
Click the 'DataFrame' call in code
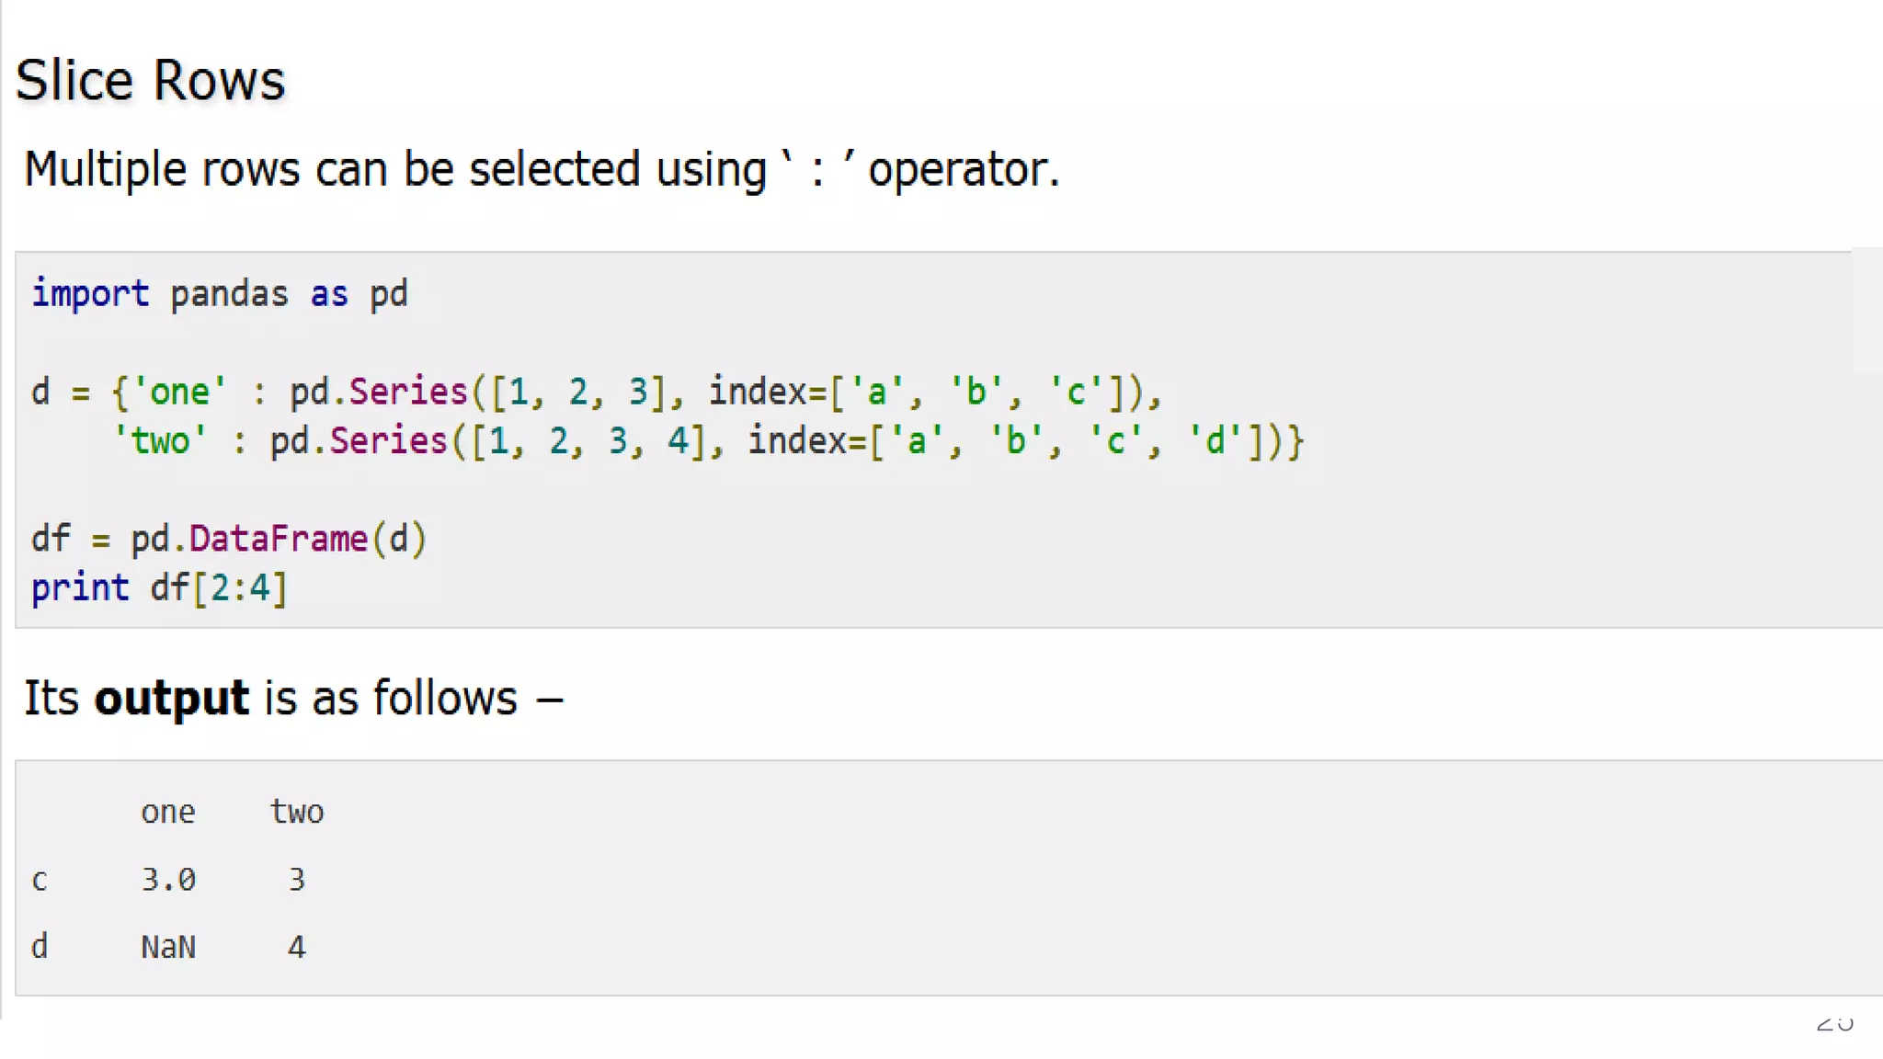(x=278, y=539)
